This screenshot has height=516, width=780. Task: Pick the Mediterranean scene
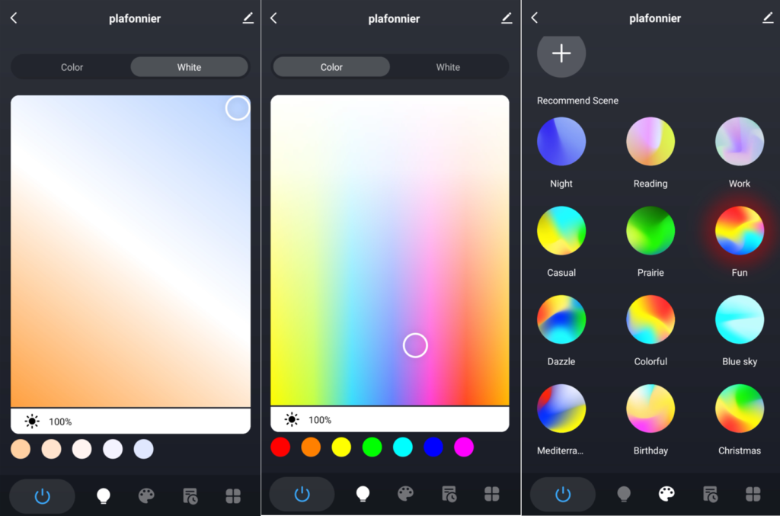coord(561,409)
